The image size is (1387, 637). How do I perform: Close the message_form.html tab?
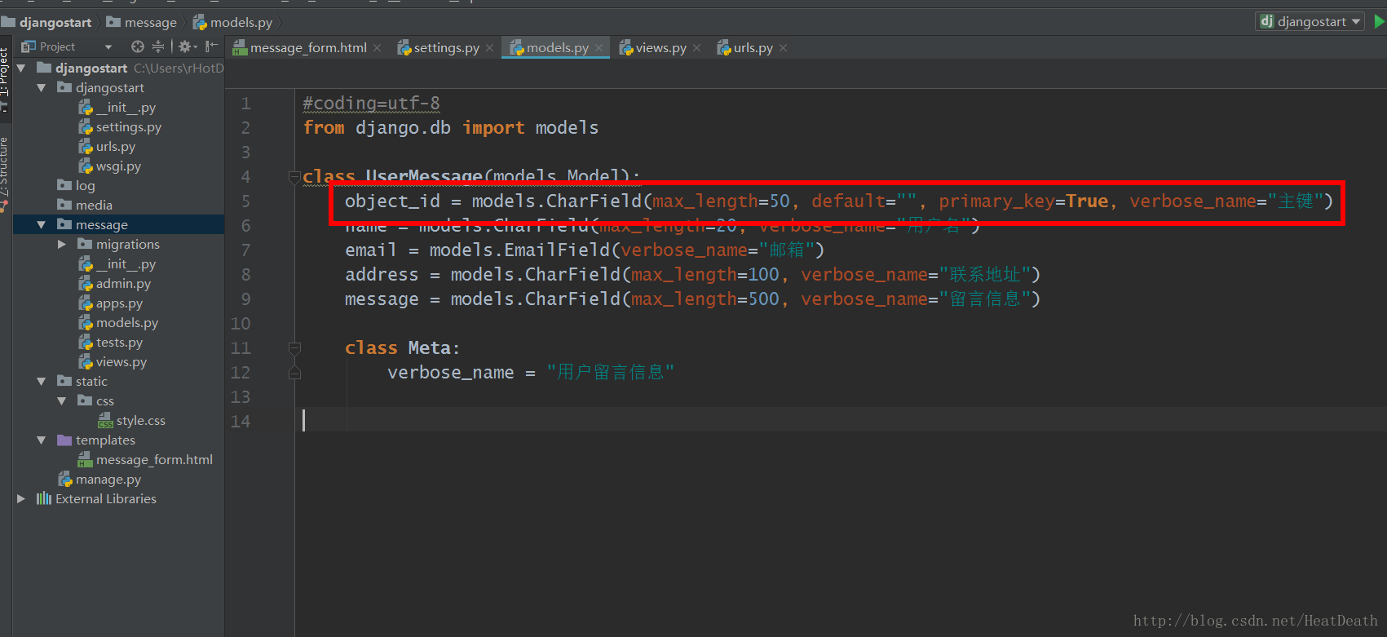[377, 48]
